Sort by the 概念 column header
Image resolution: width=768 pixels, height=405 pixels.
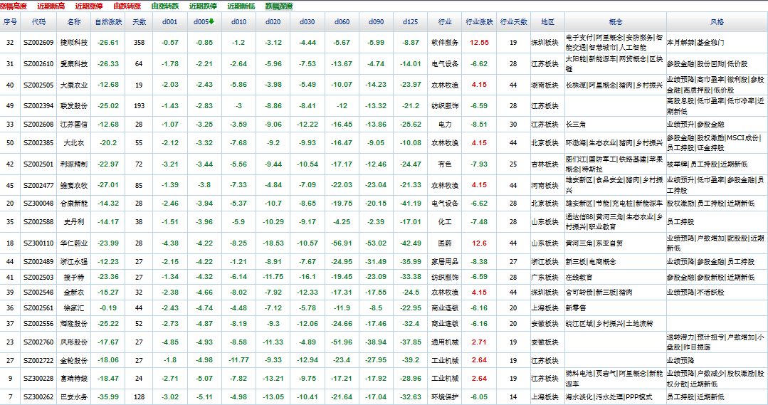616,22
